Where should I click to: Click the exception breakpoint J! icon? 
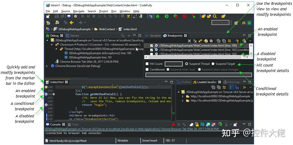[237, 40]
